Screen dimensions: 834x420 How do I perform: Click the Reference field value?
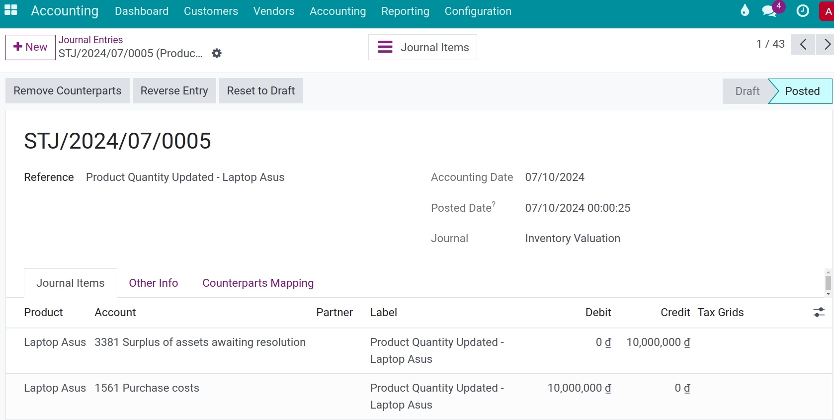(x=185, y=177)
